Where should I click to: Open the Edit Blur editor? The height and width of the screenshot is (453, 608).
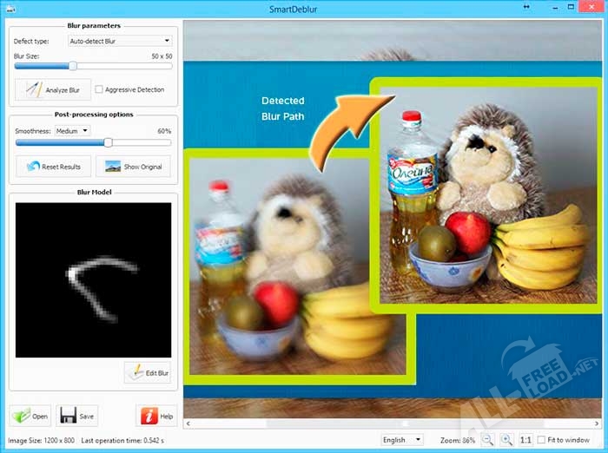click(148, 372)
